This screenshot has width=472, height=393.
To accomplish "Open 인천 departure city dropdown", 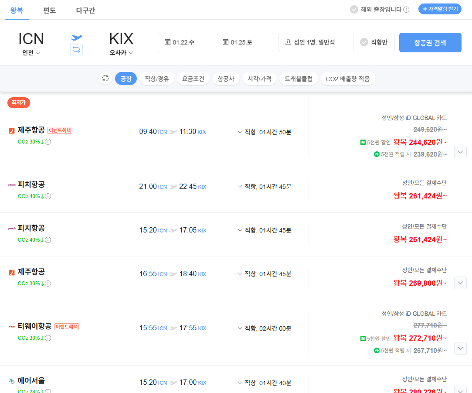I will coord(31,52).
